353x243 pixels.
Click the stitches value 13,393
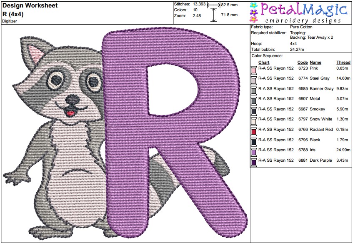pyautogui.click(x=199, y=4)
